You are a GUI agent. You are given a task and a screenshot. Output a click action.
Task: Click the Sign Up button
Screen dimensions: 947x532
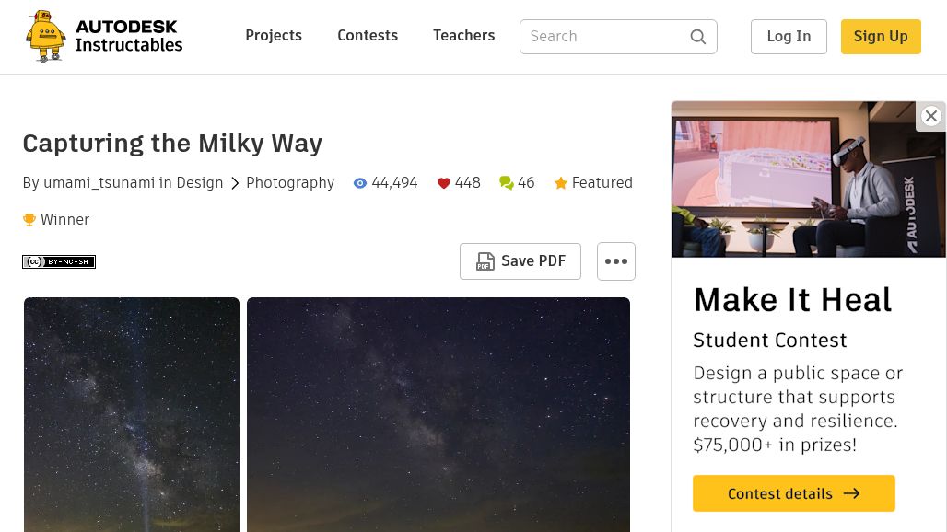(881, 36)
